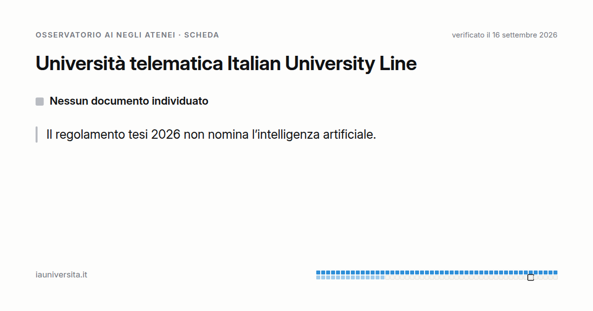Click the Nessun documento individuato status label
593x311 pixels.
[129, 101]
